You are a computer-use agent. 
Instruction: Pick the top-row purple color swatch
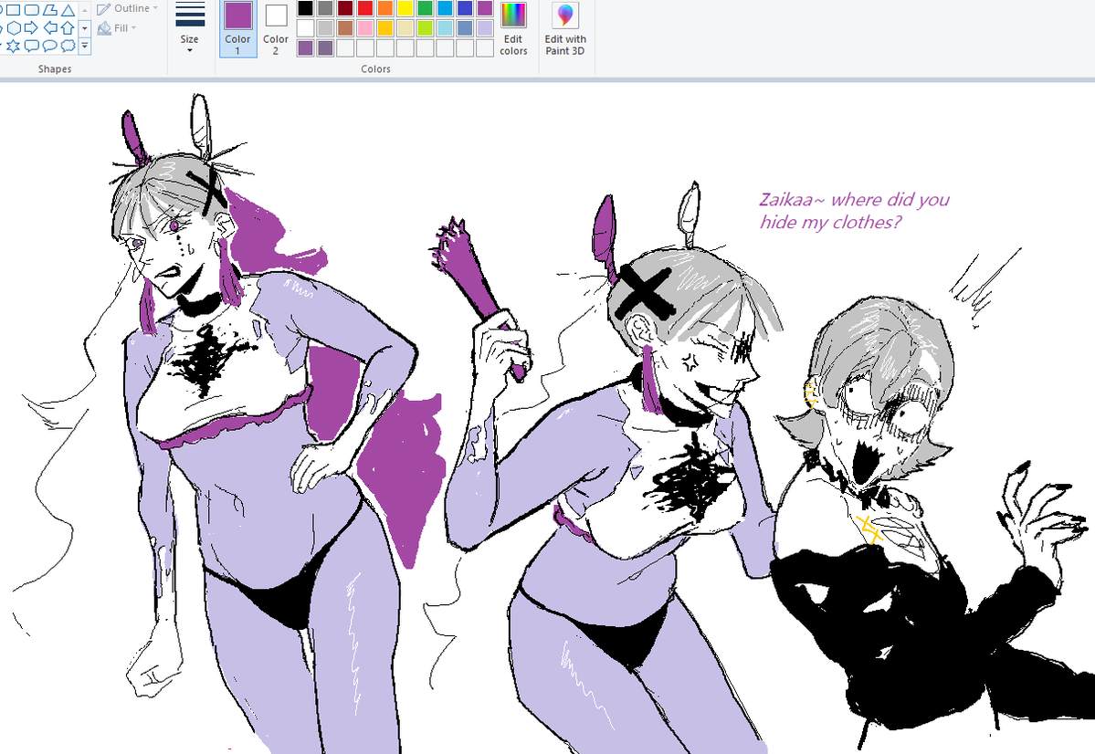485,8
